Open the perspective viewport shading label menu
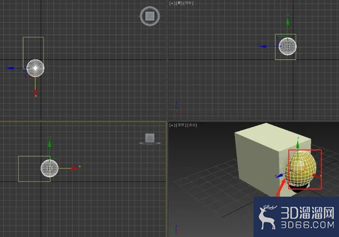The width and height of the screenshot is (339, 237). (192, 125)
